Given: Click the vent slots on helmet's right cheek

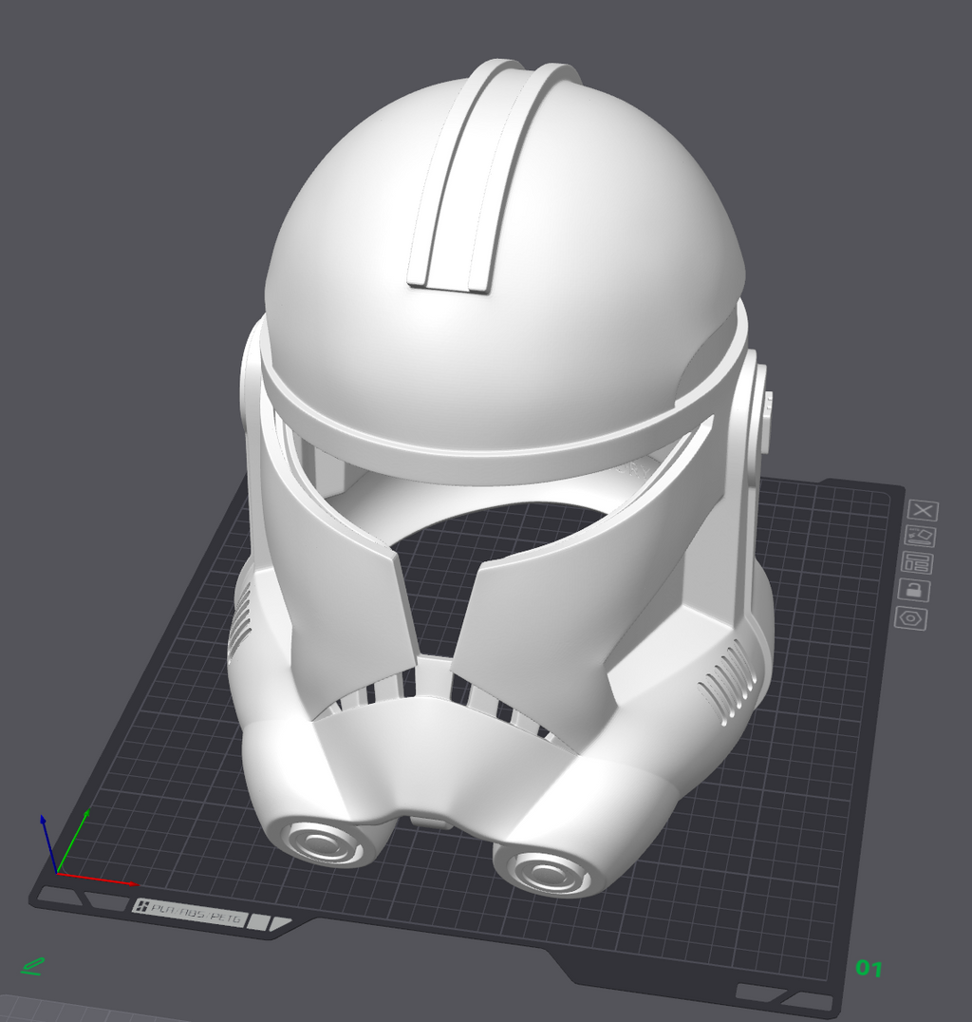Looking at the screenshot, I should 726,680.
